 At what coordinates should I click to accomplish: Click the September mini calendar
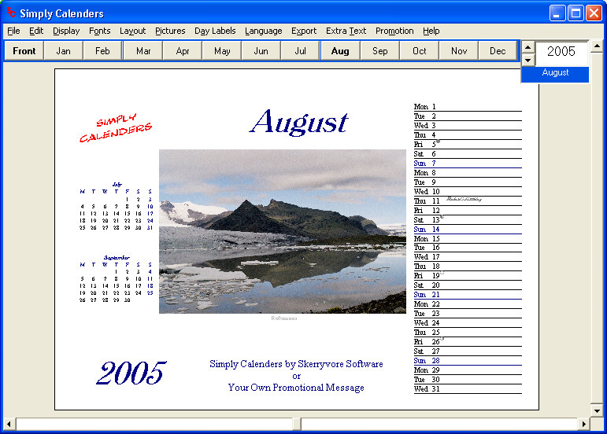coord(117,279)
